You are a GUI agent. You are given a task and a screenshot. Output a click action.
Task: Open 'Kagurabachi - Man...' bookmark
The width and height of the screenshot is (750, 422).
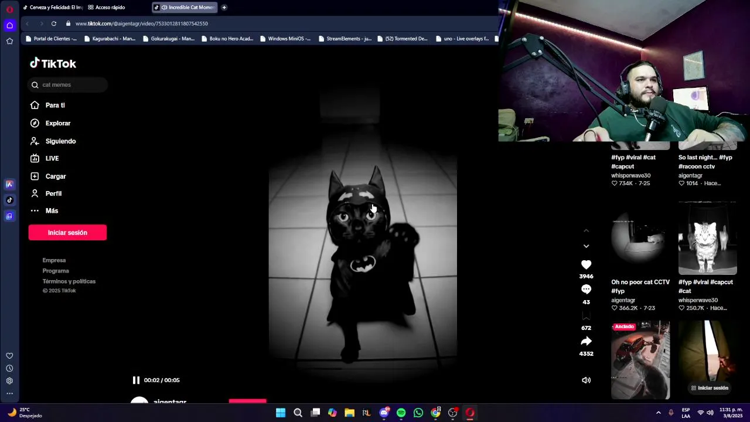tap(110, 39)
